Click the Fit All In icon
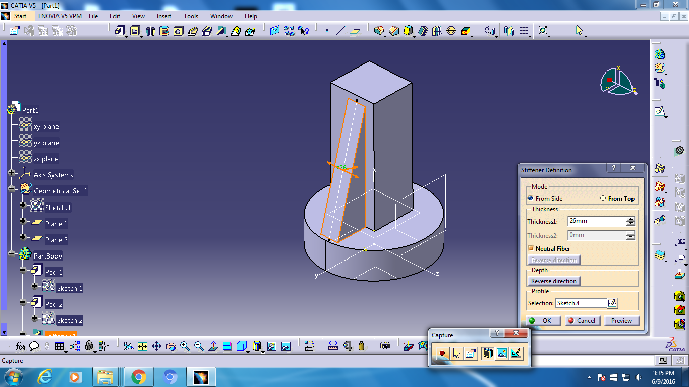Viewport: 689px width, 387px height. coord(143,346)
